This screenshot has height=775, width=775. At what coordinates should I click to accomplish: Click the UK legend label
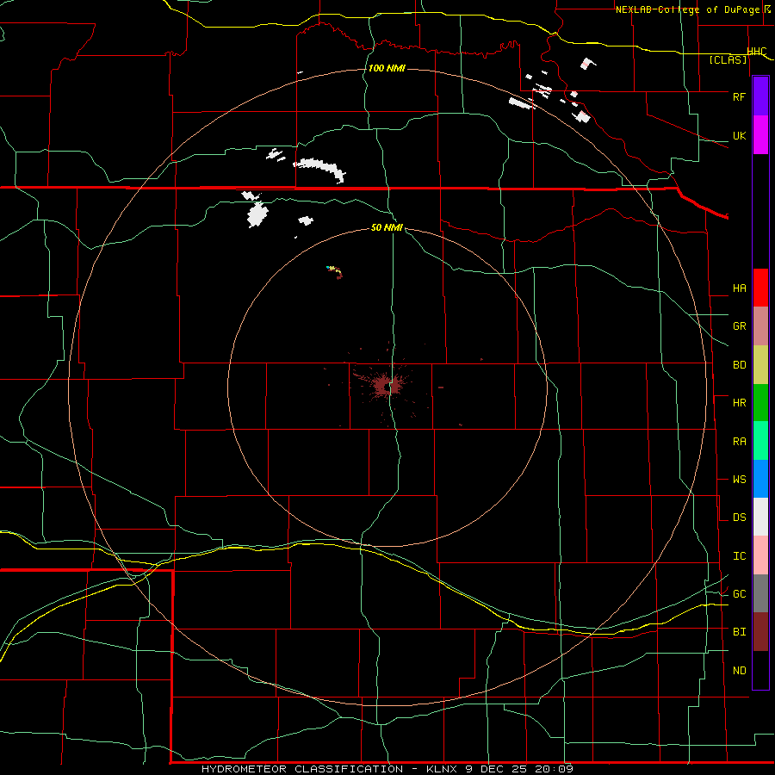click(x=739, y=135)
